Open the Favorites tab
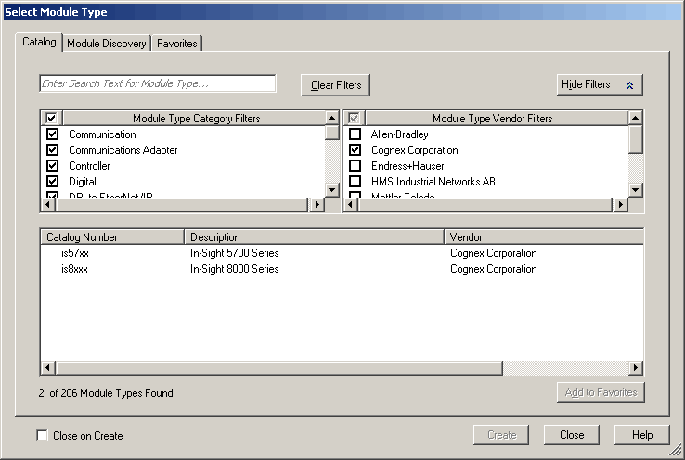Viewport: 685px width, 460px height. [x=176, y=44]
